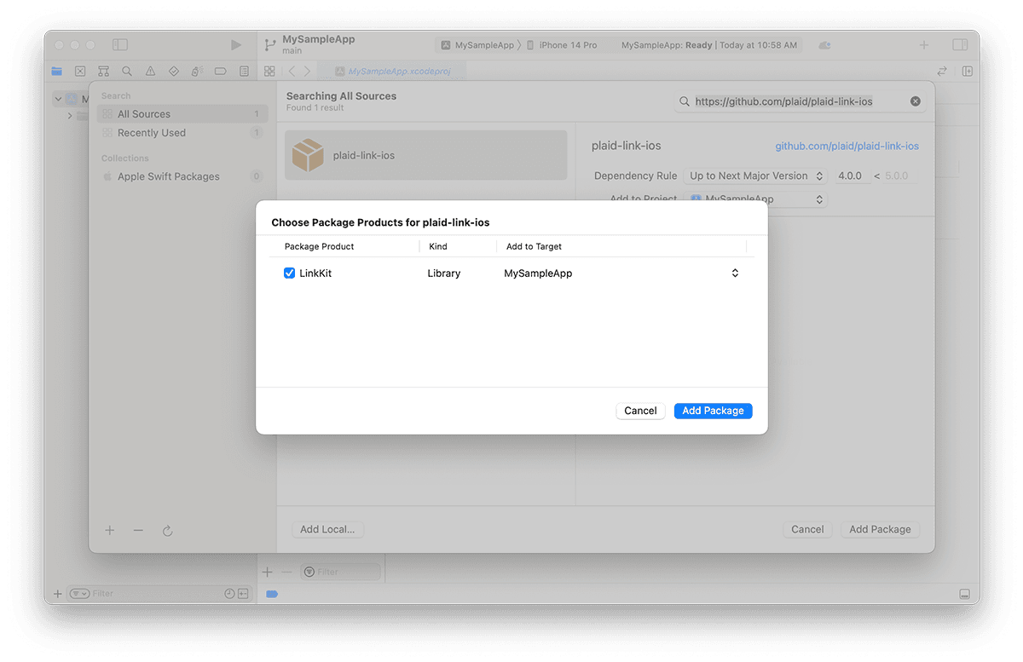This screenshot has width=1023, height=662.
Task: Run the project with the play button
Action: coord(236,44)
